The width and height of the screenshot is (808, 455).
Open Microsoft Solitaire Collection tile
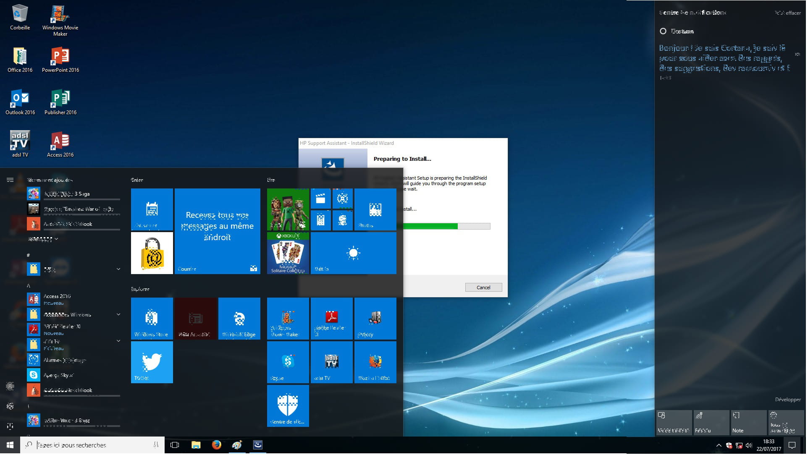[x=288, y=254]
